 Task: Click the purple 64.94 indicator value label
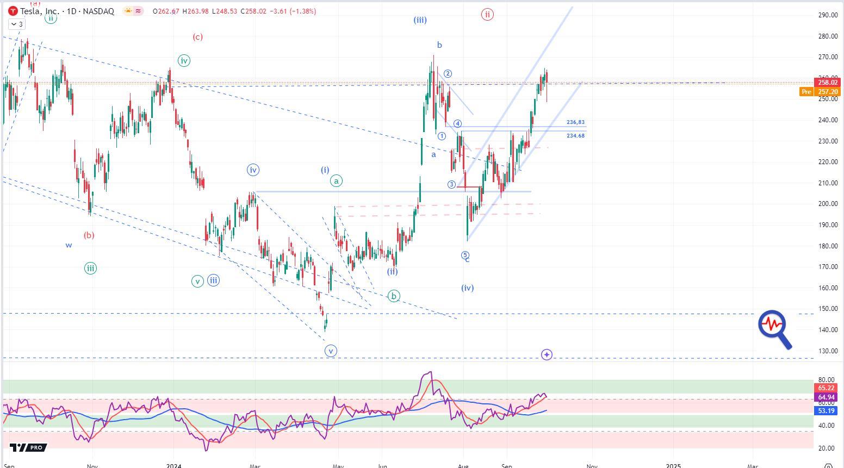click(x=827, y=397)
